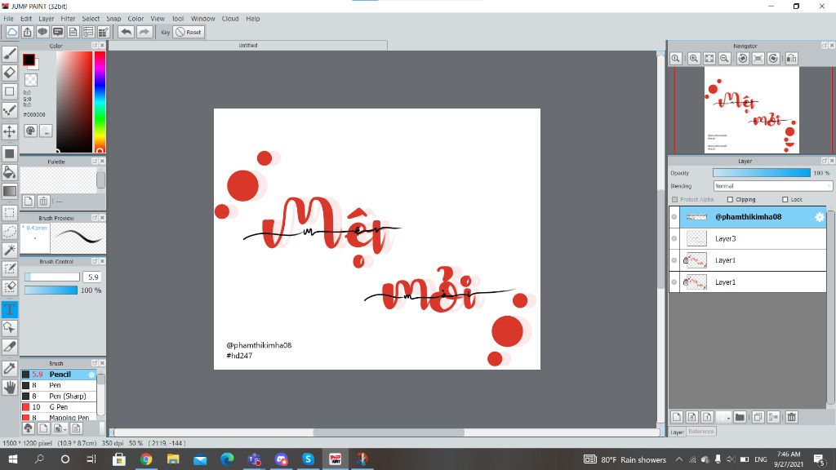836x470 pixels.
Task: Open the Snap menu
Action: point(113,19)
